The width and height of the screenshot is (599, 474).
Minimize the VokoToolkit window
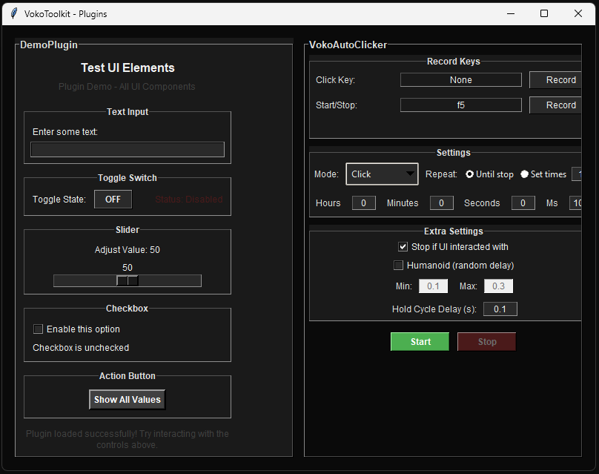tap(511, 13)
